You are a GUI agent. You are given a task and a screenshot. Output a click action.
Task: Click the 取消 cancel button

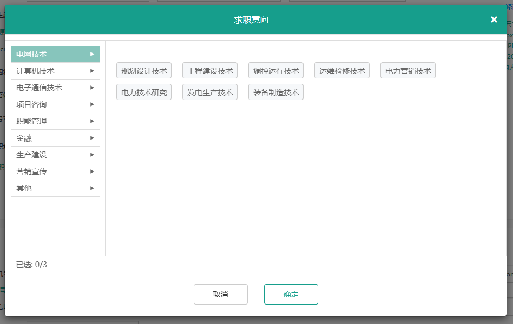pyautogui.click(x=220, y=294)
